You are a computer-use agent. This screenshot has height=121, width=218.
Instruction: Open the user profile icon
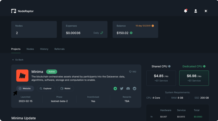pyautogui.click(x=196, y=11)
